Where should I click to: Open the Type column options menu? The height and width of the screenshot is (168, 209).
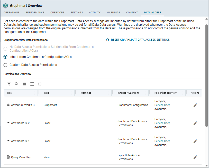(x=71, y=93)
